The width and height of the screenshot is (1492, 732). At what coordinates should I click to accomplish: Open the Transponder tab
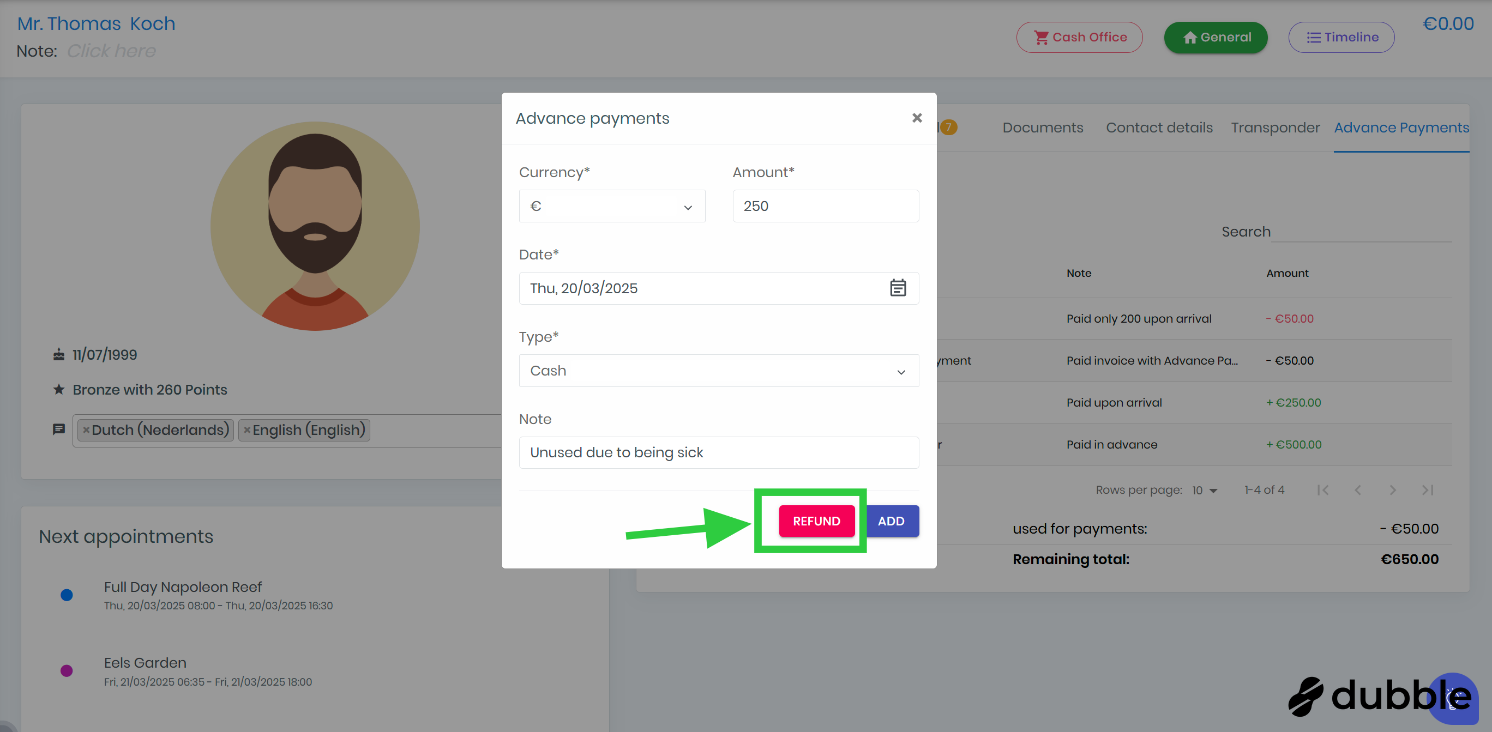tap(1275, 128)
